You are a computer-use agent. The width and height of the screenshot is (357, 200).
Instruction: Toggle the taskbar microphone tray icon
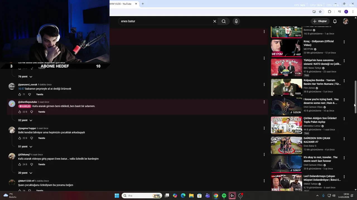click(x=323, y=196)
